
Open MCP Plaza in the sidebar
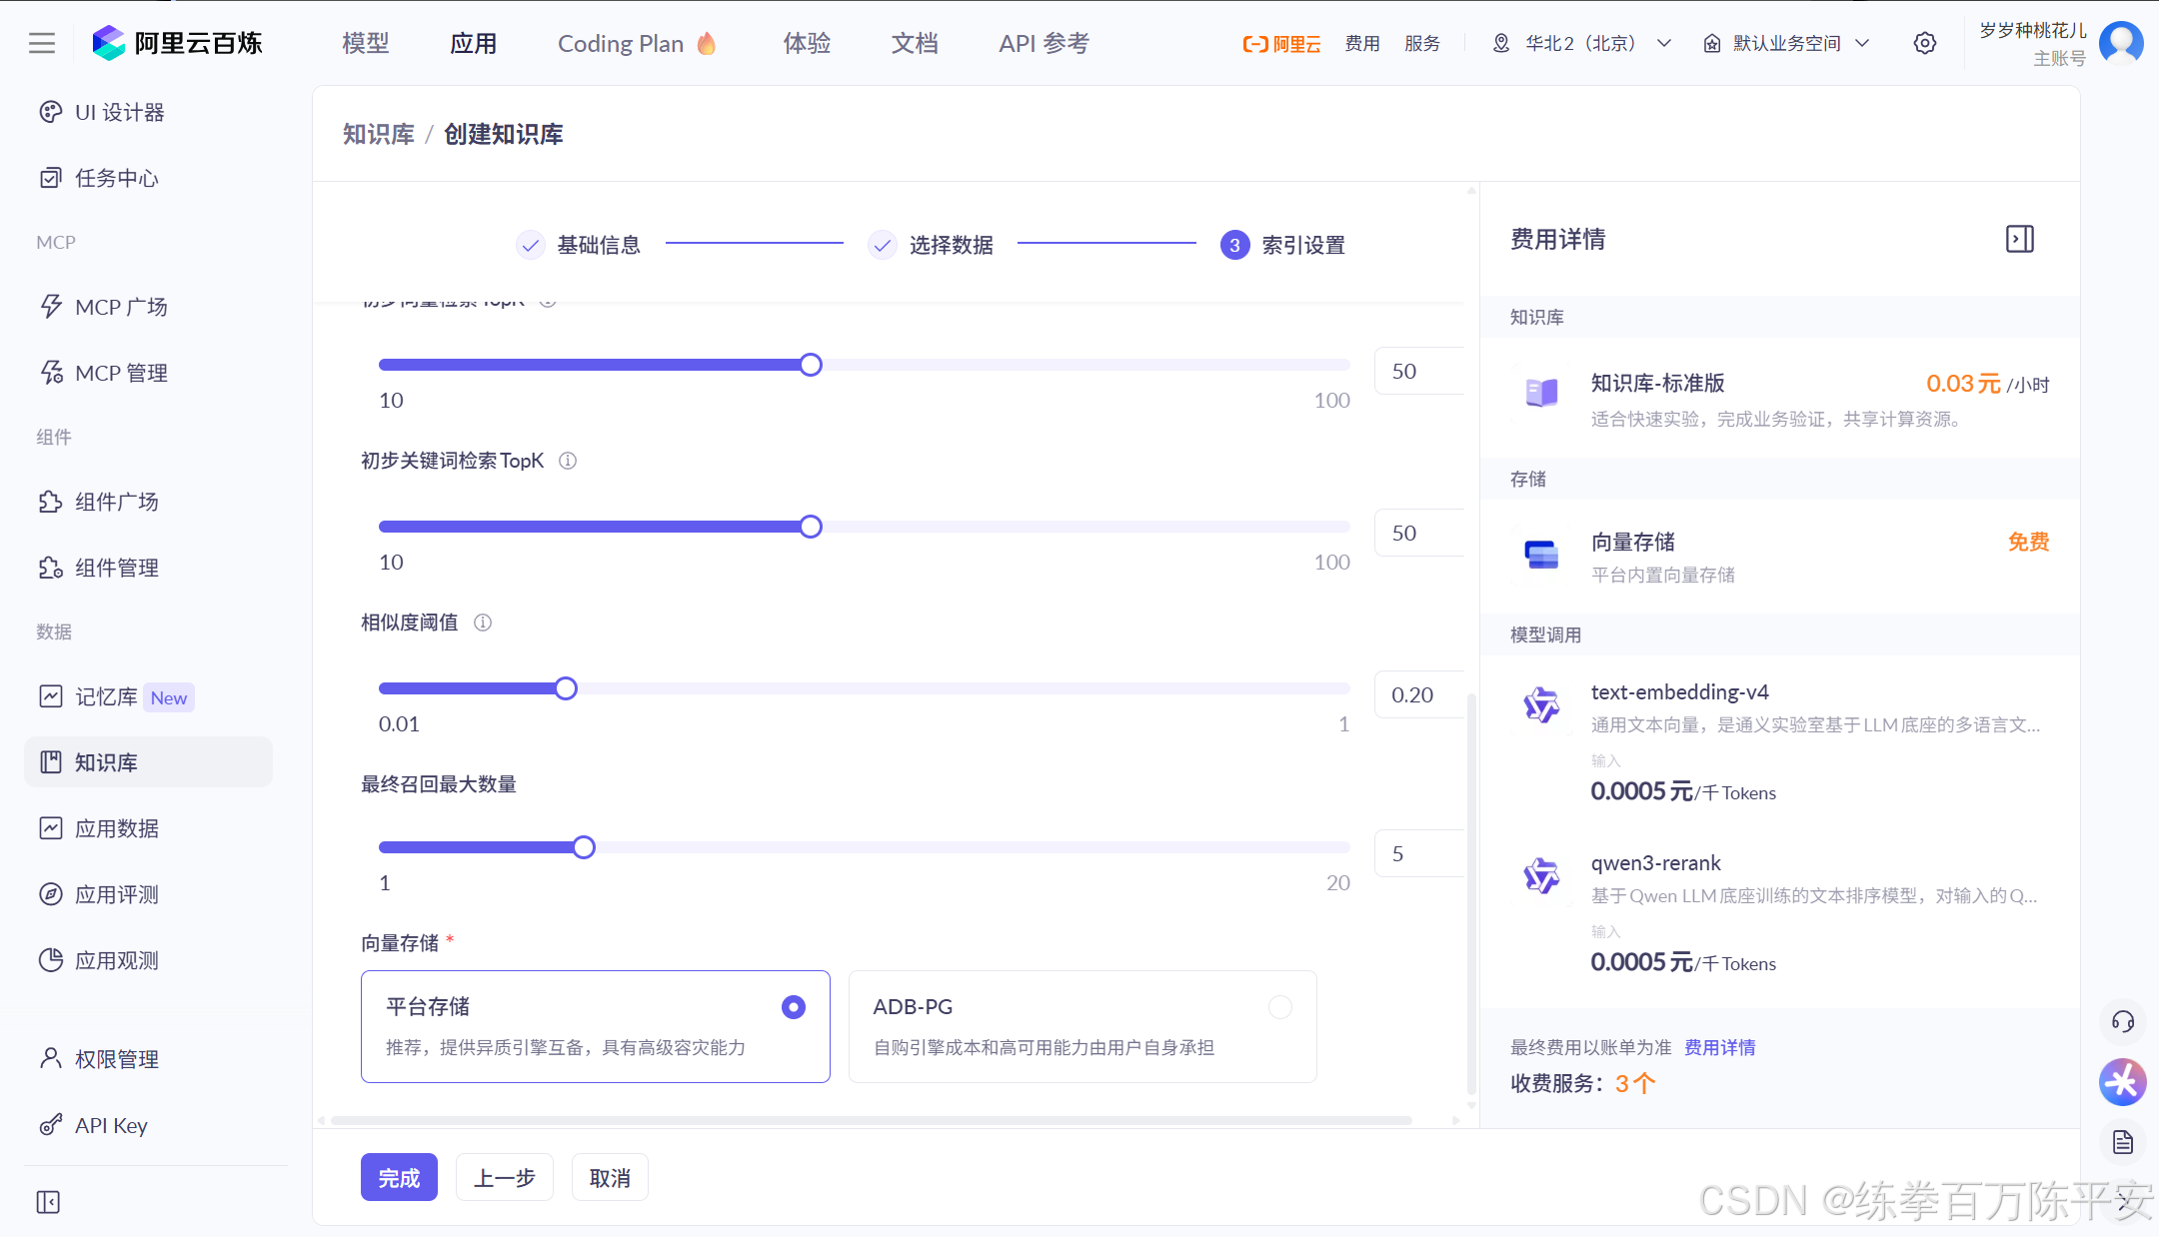(x=121, y=307)
